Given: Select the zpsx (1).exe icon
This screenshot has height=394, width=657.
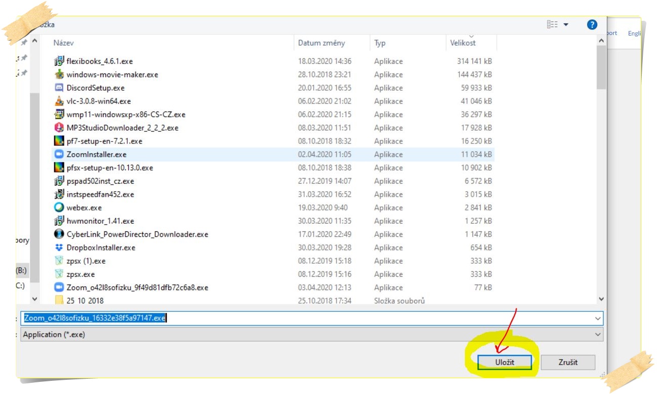Looking at the screenshot, I should coord(59,261).
